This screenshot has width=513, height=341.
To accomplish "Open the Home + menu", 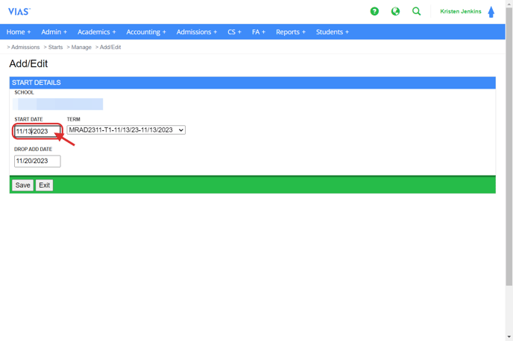I will pos(19,32).
